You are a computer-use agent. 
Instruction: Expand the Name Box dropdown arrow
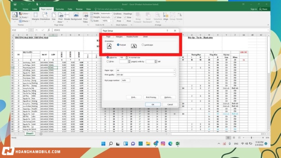pos(27,30)
